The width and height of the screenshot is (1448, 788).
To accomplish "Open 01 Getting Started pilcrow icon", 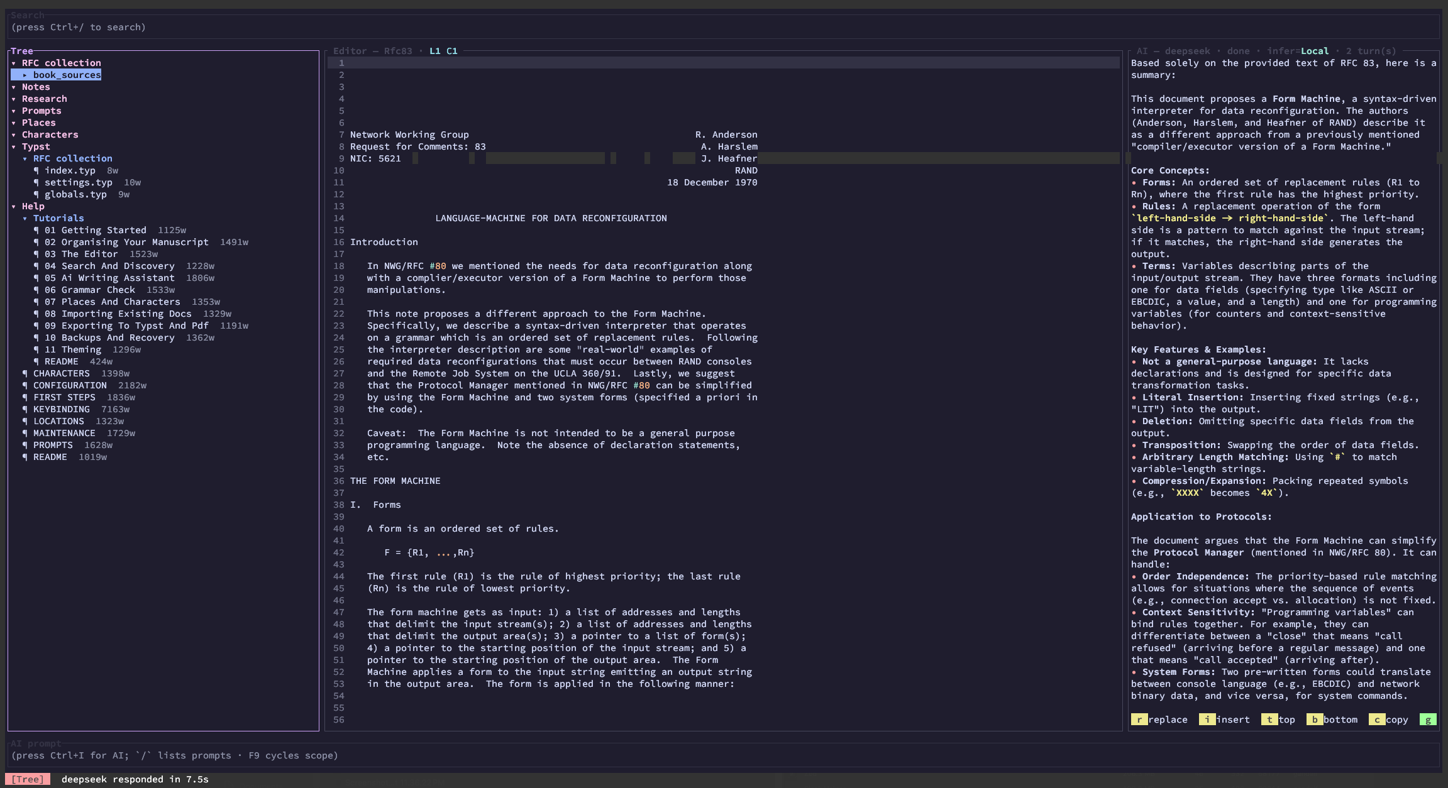I will coord(36,230).
